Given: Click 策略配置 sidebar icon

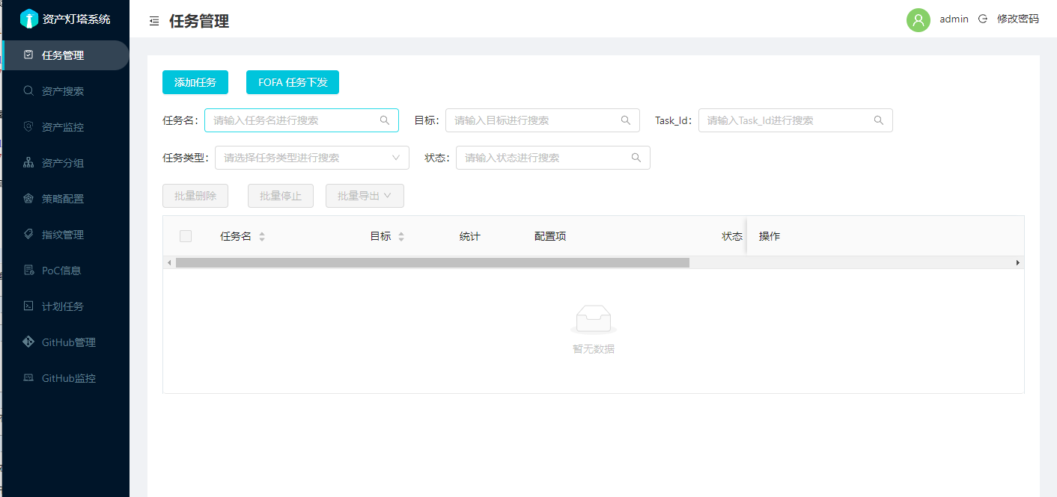Looking at the screenshot, I should [x=28, y=198].
